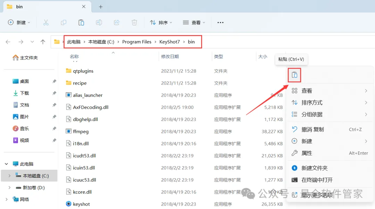Collapse the 此电脑 tree node

point(7,164)
